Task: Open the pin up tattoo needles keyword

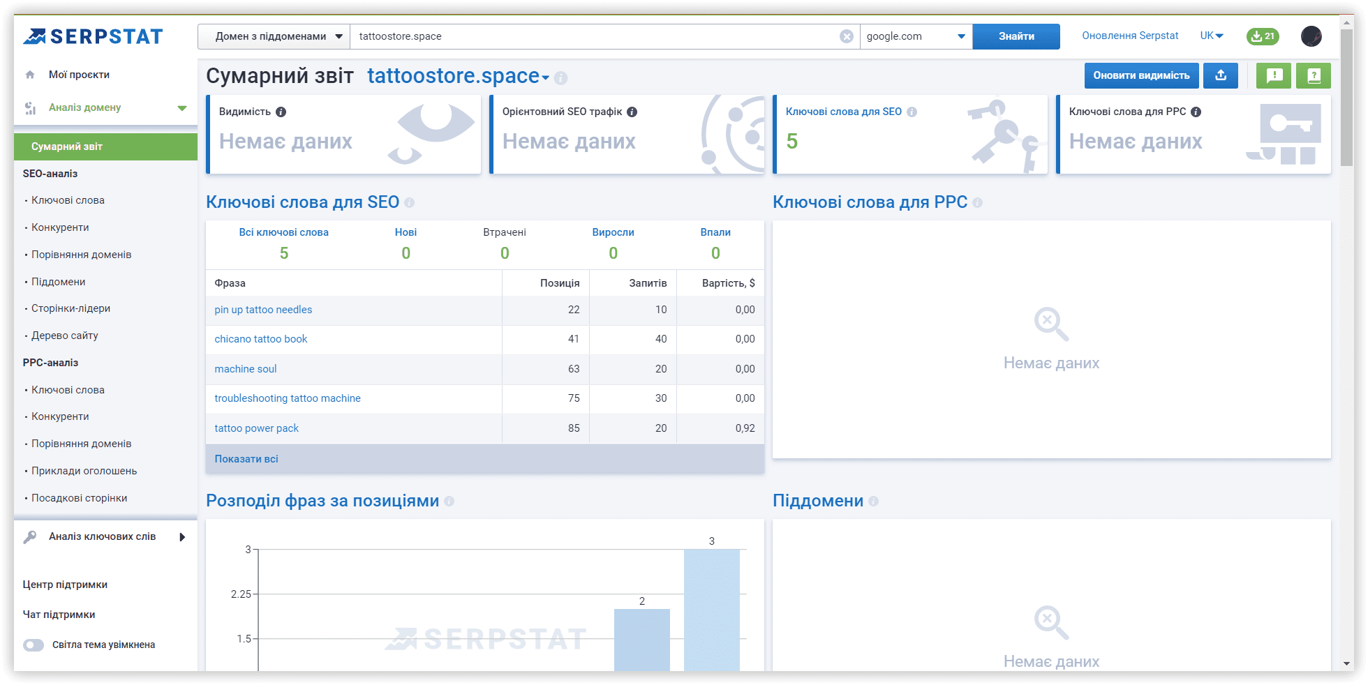Action: coord(263,310)
